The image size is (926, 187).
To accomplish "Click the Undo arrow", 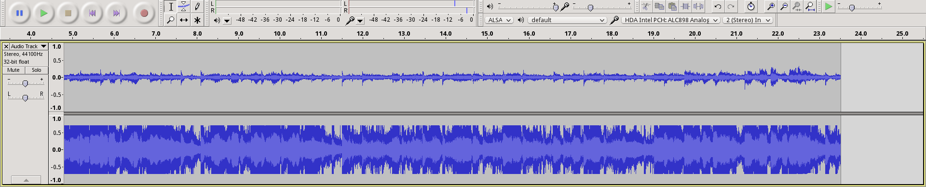I will tap(718, 6).
